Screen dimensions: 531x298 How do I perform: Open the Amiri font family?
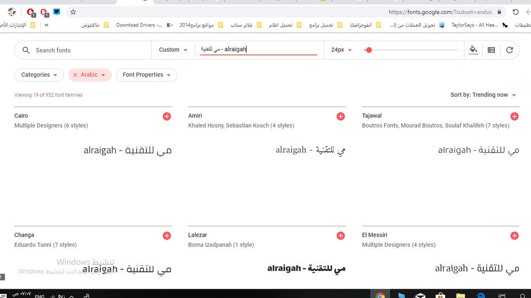coord(195,116)
